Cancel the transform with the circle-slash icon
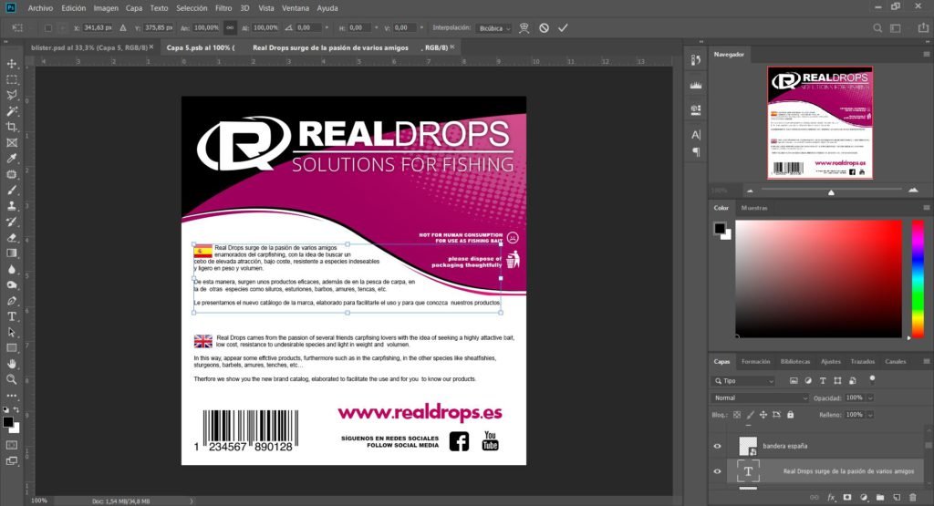This screenshot has height=506, width=934. [544, 28]
